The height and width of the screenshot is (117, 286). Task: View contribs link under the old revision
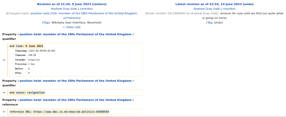point(85,9)
